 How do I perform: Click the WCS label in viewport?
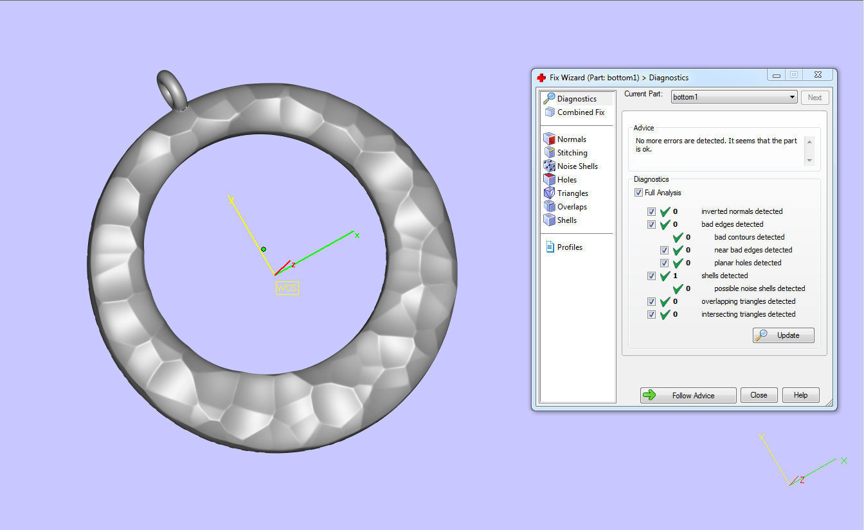click(x=287, y=288)
